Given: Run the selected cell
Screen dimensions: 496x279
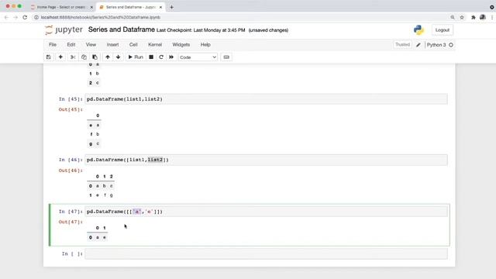Looking at the screenshot, I should point(136,57).
